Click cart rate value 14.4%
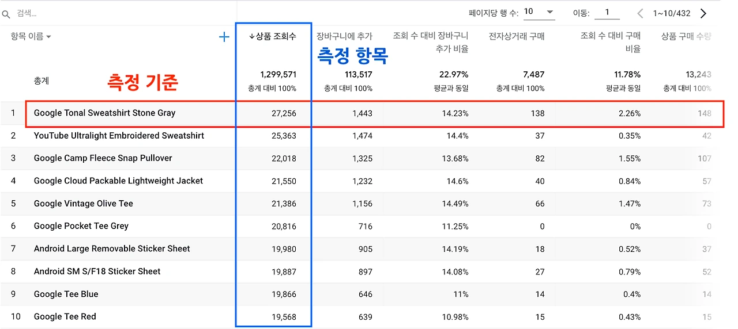 pos(457,136)
